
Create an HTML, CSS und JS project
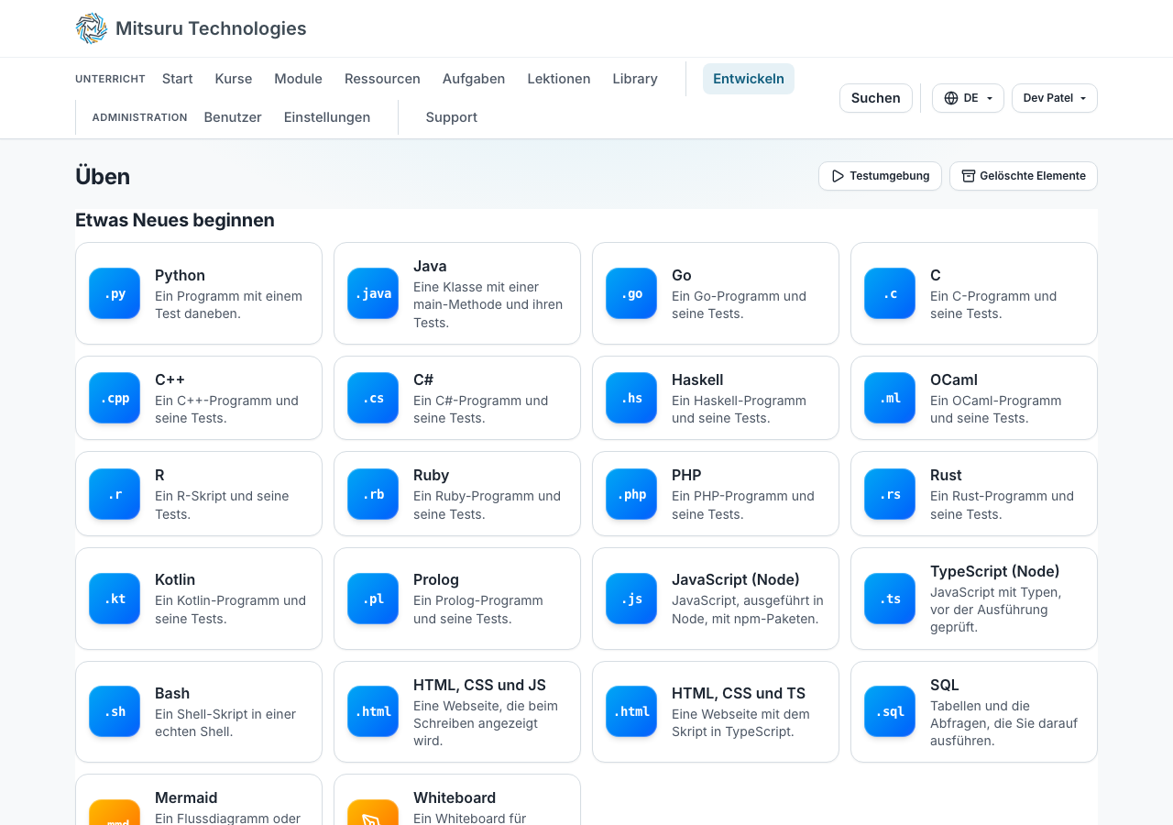(457, 711)
